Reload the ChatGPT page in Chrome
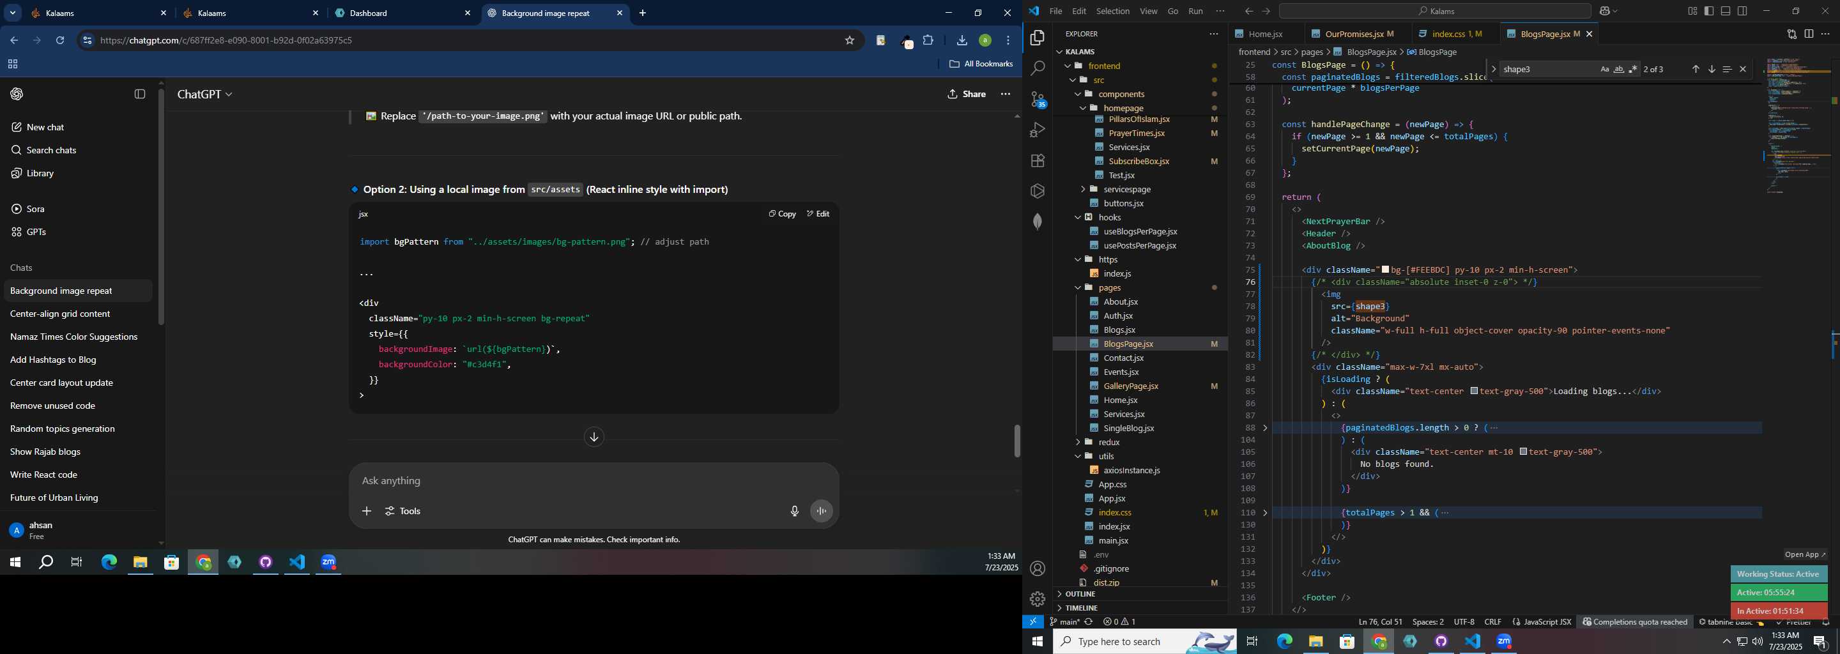 point(60,41)
